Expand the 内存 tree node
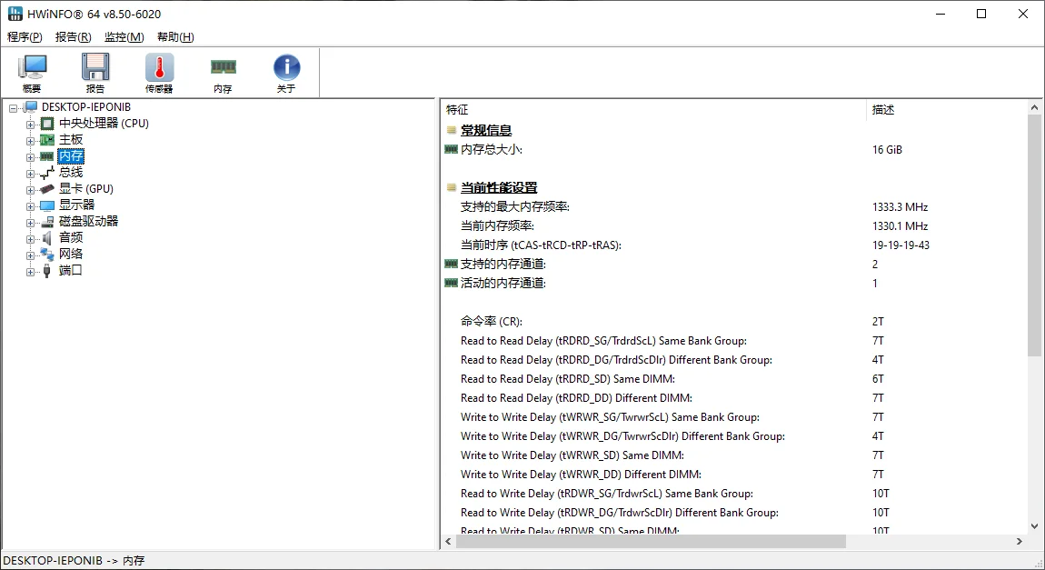The image size is (1045, 570). (30, 157)
